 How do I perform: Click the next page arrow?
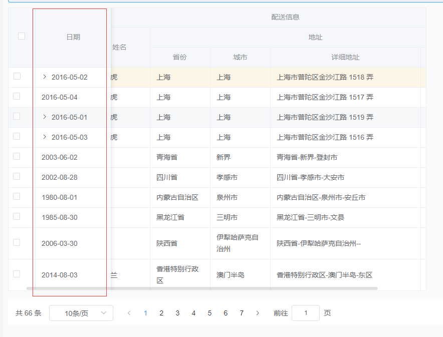coord(258,312)
